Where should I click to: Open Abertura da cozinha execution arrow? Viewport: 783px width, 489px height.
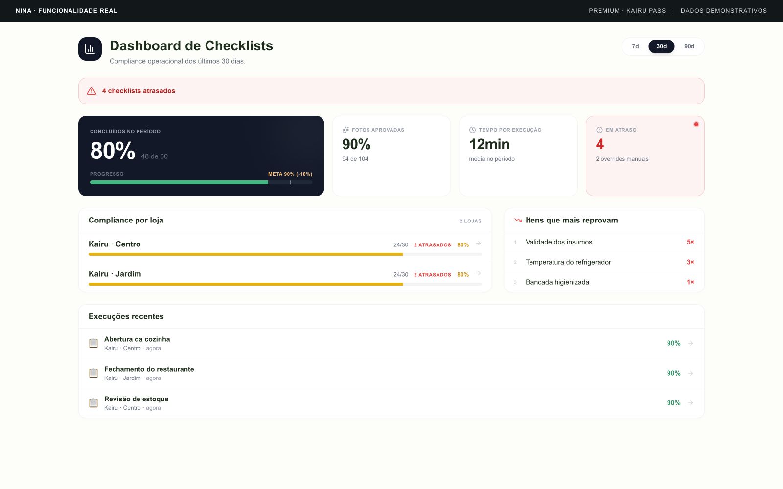pyautogui.click(x=691, y=343)
